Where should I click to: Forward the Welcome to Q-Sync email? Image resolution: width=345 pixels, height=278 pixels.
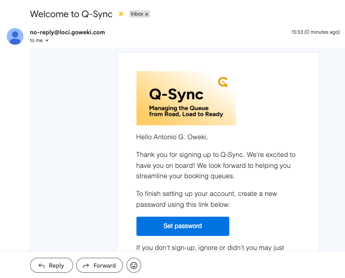[100, 266]
